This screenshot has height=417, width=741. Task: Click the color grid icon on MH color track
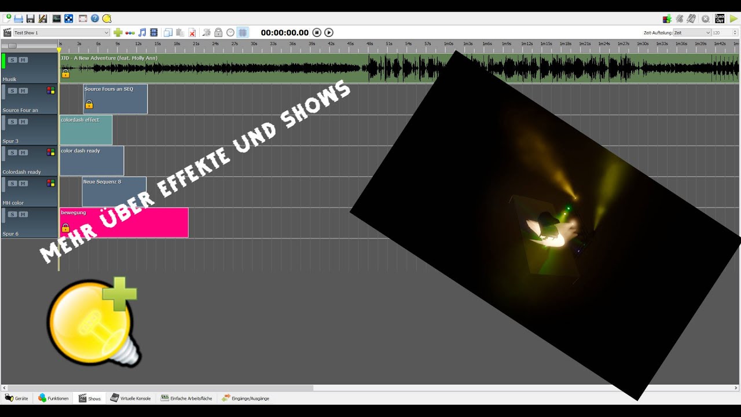click(51, 183)
